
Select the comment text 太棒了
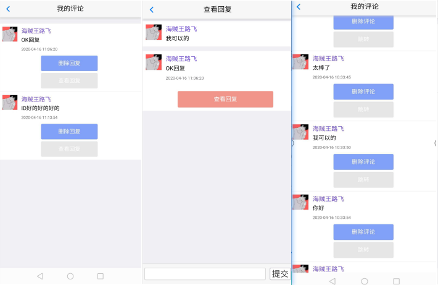click(x=321, y=68)
